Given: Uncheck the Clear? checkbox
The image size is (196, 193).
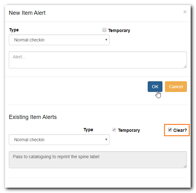Looking at the screenshot, I should coord(170,130).
